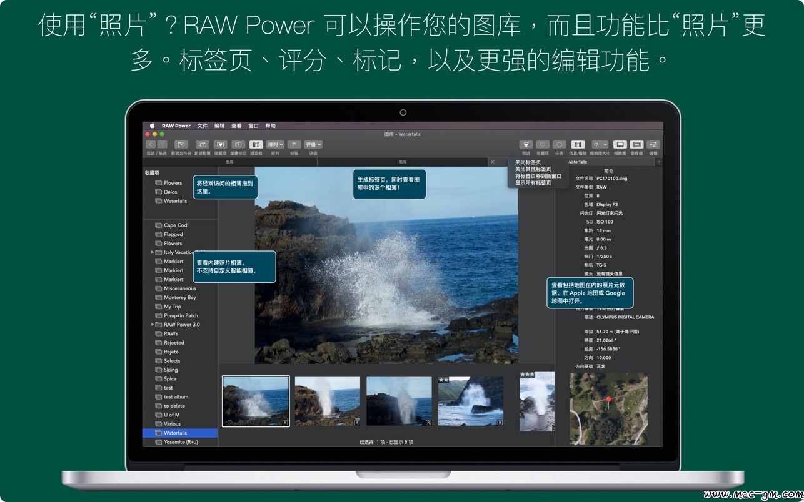Screen dimensions: 804x502
Task: Click the Tasks (任务) circle icon
Action: (x=559, y=145)
